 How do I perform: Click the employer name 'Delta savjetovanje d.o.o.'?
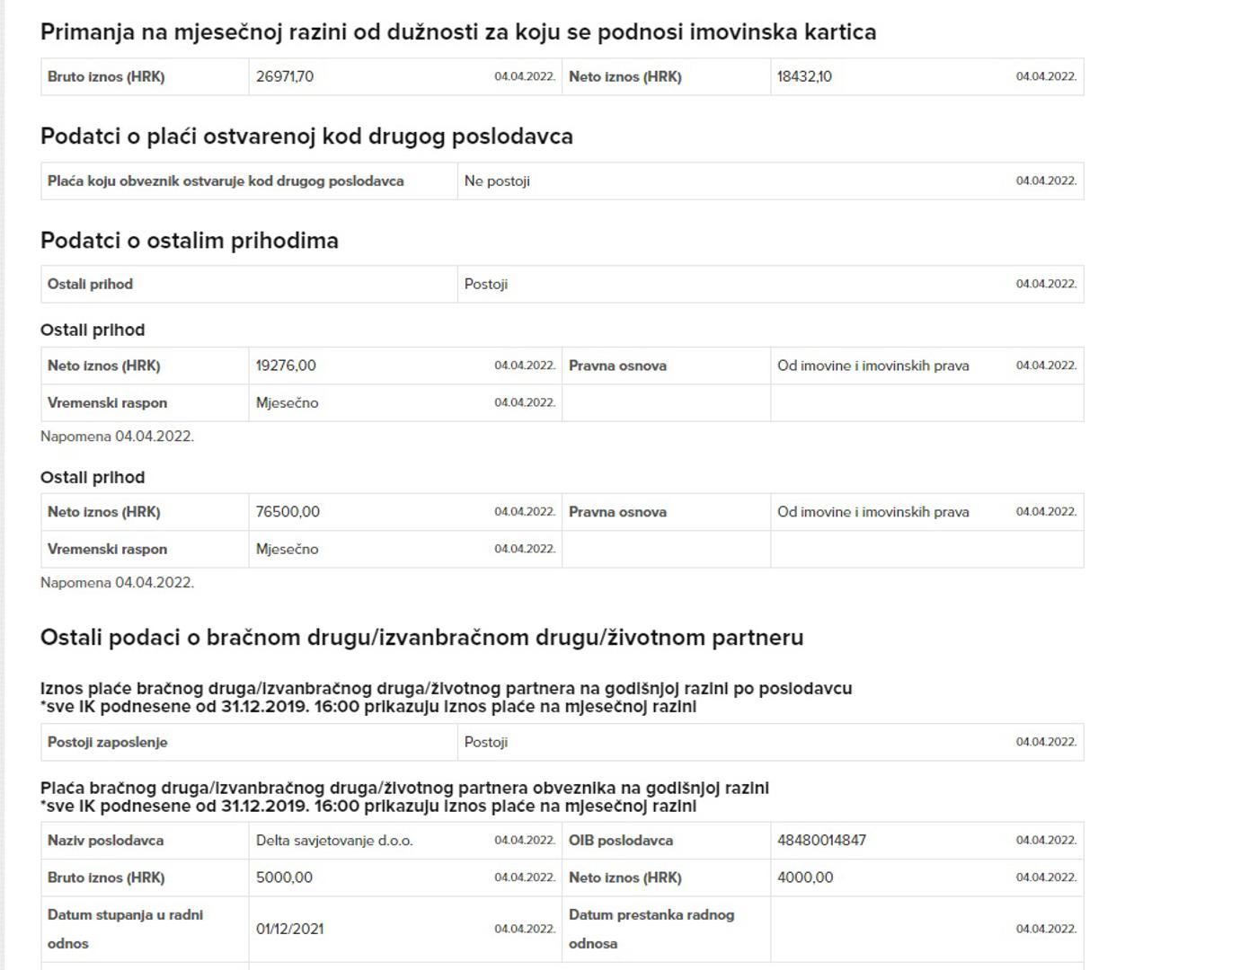[334, 841]
